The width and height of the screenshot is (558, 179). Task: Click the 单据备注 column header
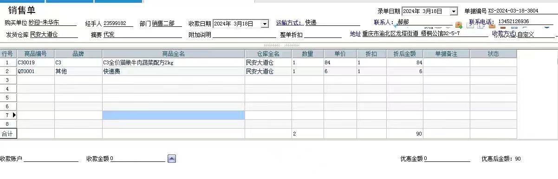[x=447, y=54]
